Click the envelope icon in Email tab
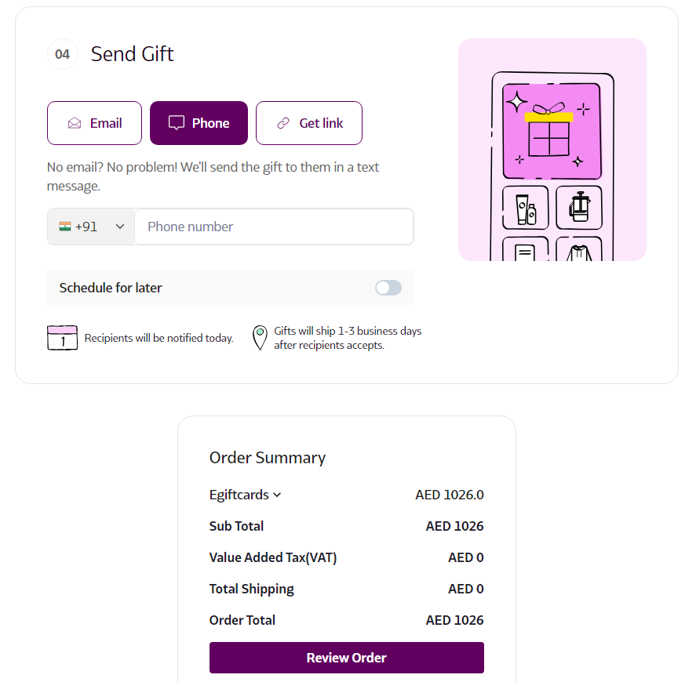This screenshot has height=682, width=696. point(75,123)
